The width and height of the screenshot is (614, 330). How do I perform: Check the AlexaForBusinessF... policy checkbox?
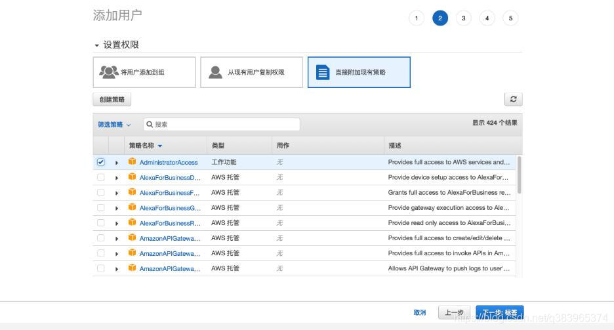pos(101,193)
